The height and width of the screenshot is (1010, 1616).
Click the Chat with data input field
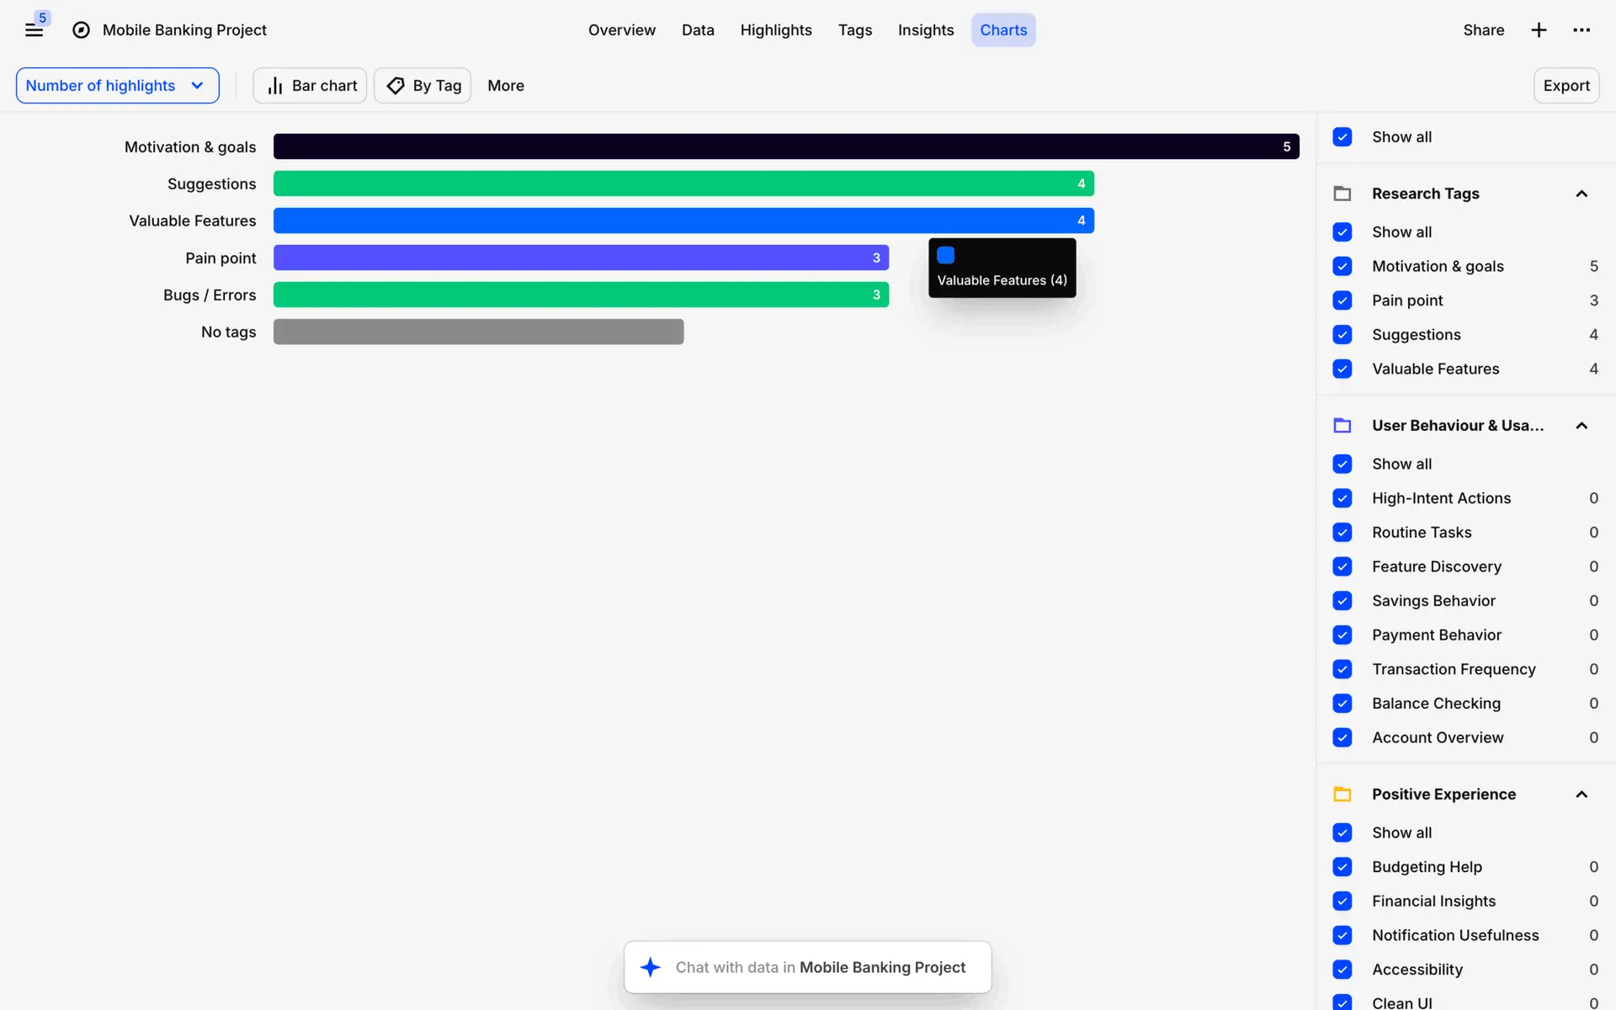click(821, 967)
